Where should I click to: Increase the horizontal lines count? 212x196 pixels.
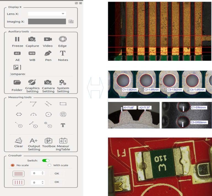pos(43,172)
